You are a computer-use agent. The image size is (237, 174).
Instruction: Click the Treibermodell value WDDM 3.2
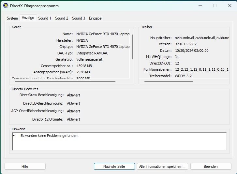[183, 76]
